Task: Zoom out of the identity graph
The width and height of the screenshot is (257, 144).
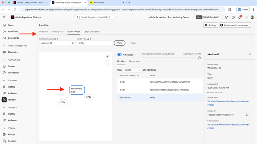Action: point(107,63)
